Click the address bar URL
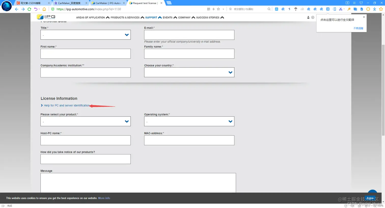The width and height of the screenshot is (385, 208). 89,9
